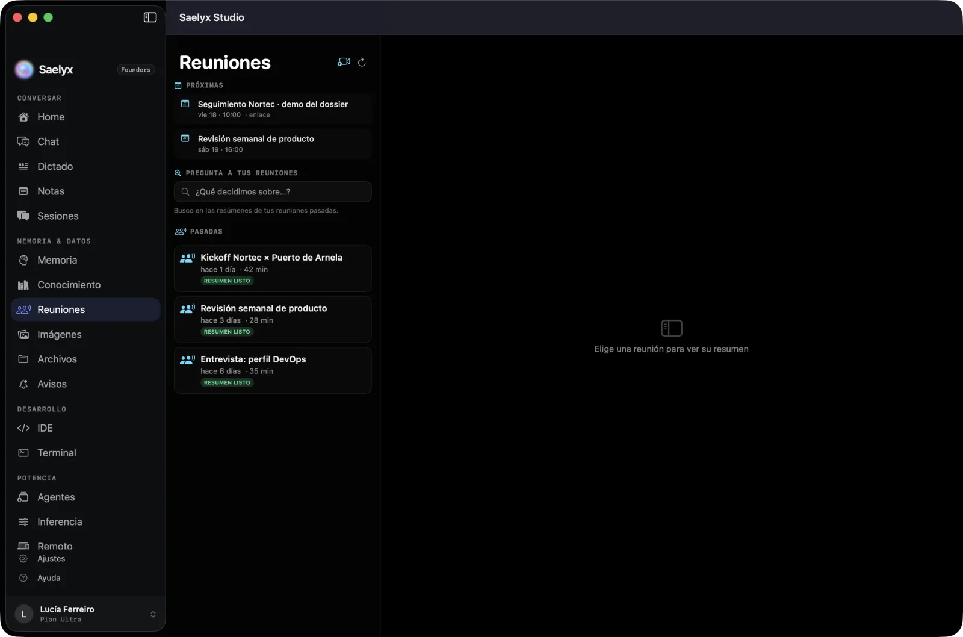Refresh the meetings list
Viewport: 963px width, 637px height.
(x=362, y=62)
